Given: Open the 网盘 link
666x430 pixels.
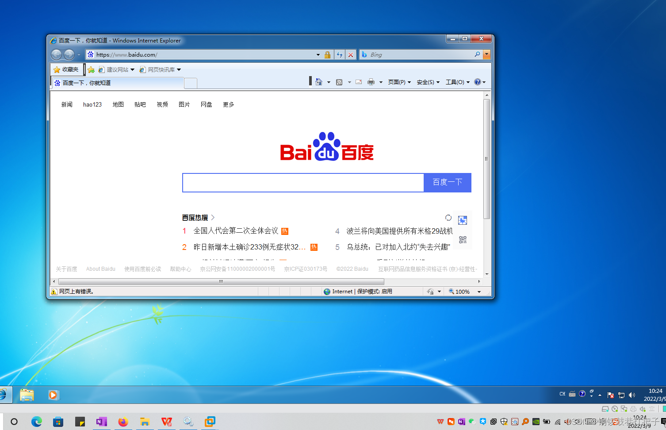Looking at the screenshot, I should [207, 104].
